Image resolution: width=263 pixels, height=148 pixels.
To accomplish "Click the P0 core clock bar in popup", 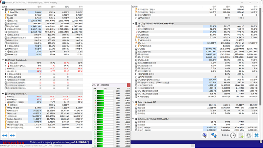I will click(105, 91).
